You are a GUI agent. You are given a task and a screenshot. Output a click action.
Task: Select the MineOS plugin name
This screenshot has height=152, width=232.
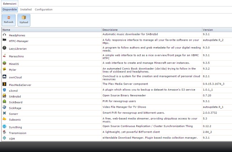14,64
